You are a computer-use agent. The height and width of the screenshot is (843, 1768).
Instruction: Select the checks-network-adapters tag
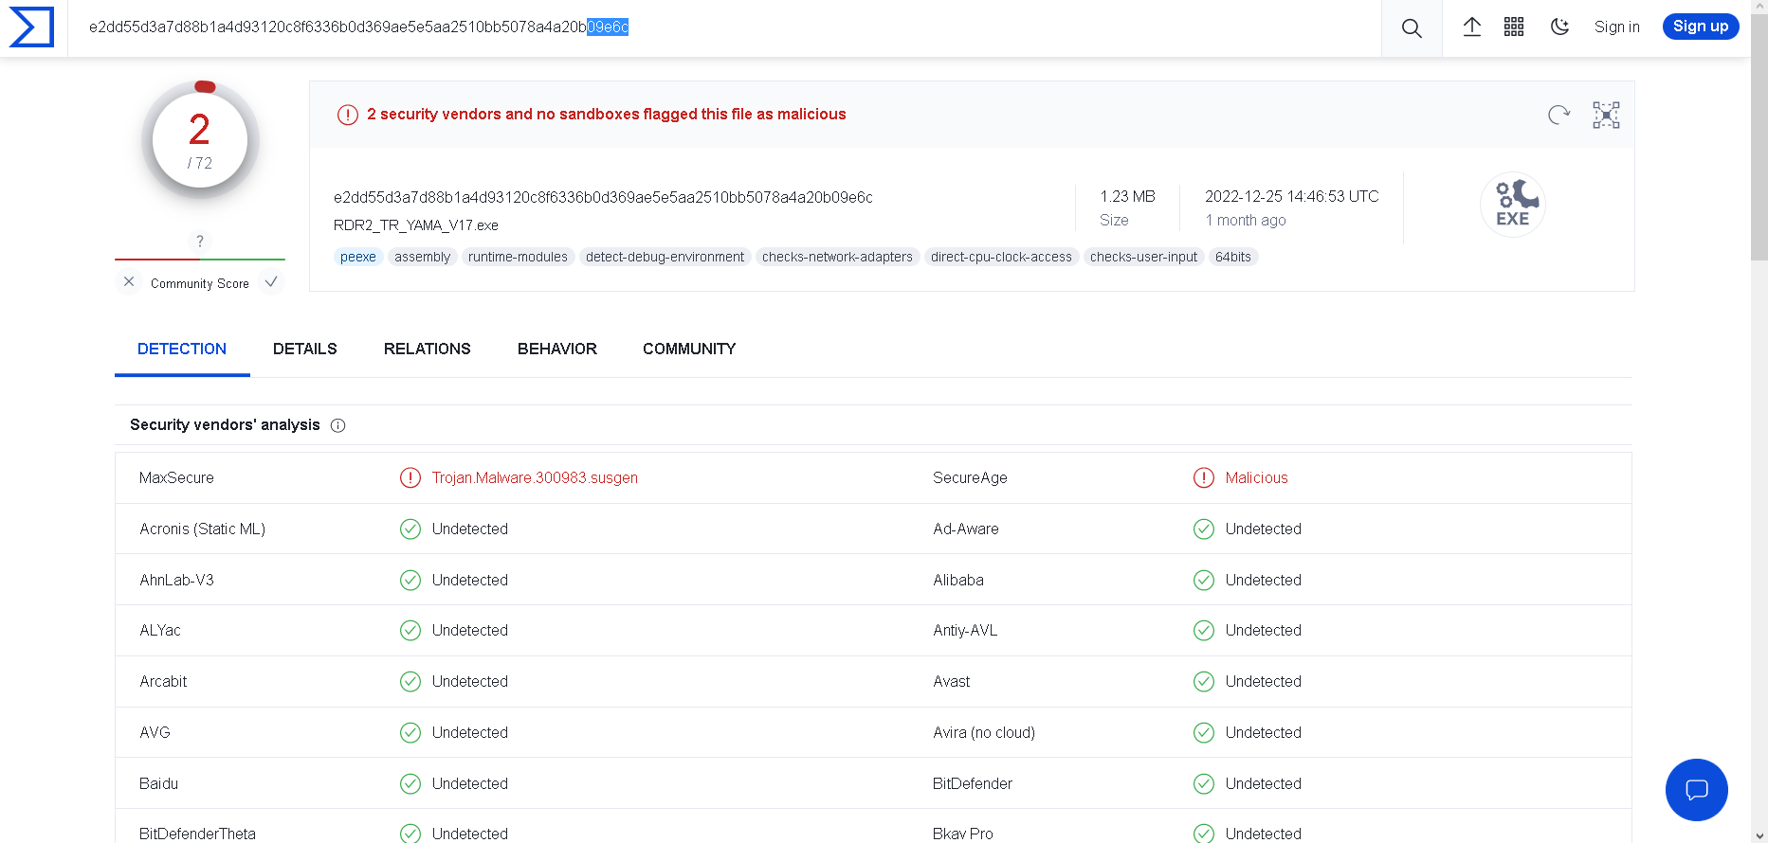837,257
